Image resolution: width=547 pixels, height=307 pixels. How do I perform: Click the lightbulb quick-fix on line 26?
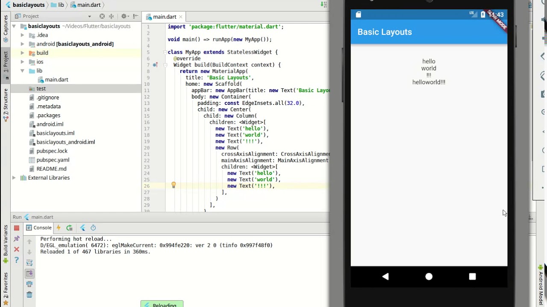[x=174, y=185]
